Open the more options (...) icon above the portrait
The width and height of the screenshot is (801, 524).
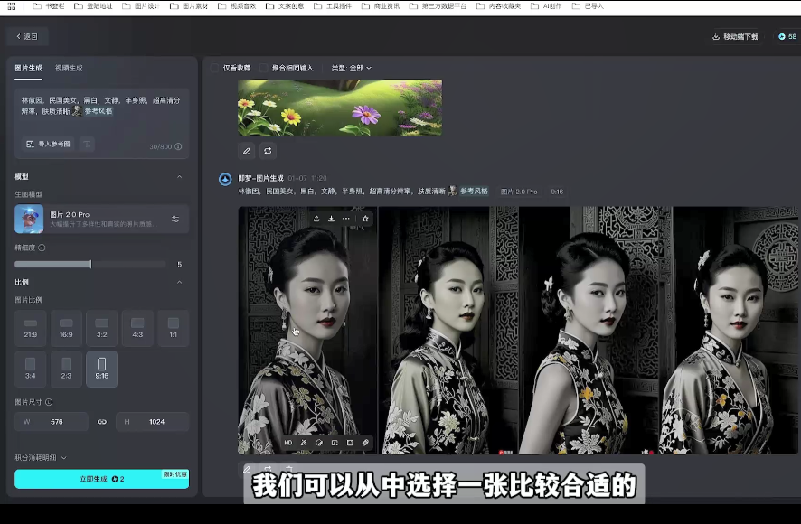[x=346, y=217]
